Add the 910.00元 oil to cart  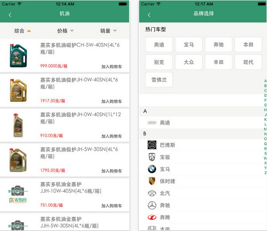[111, 136]
